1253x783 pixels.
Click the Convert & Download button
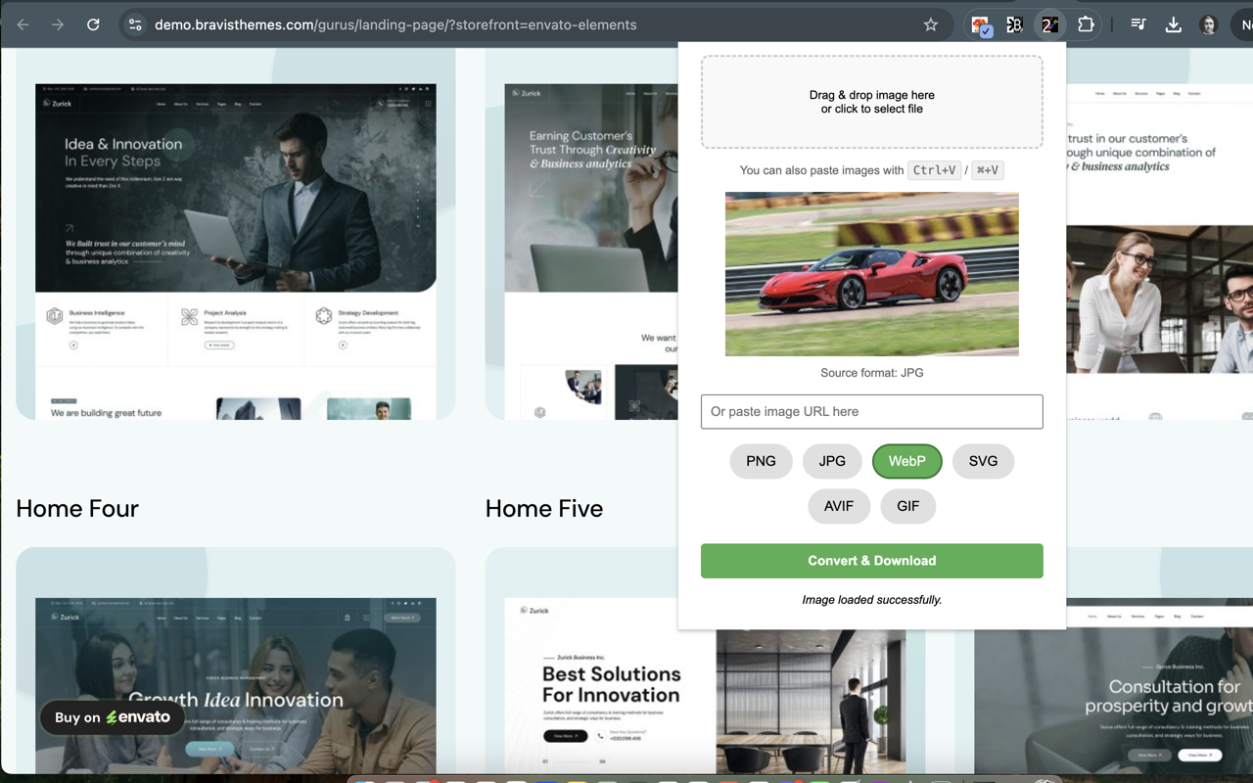872,561
